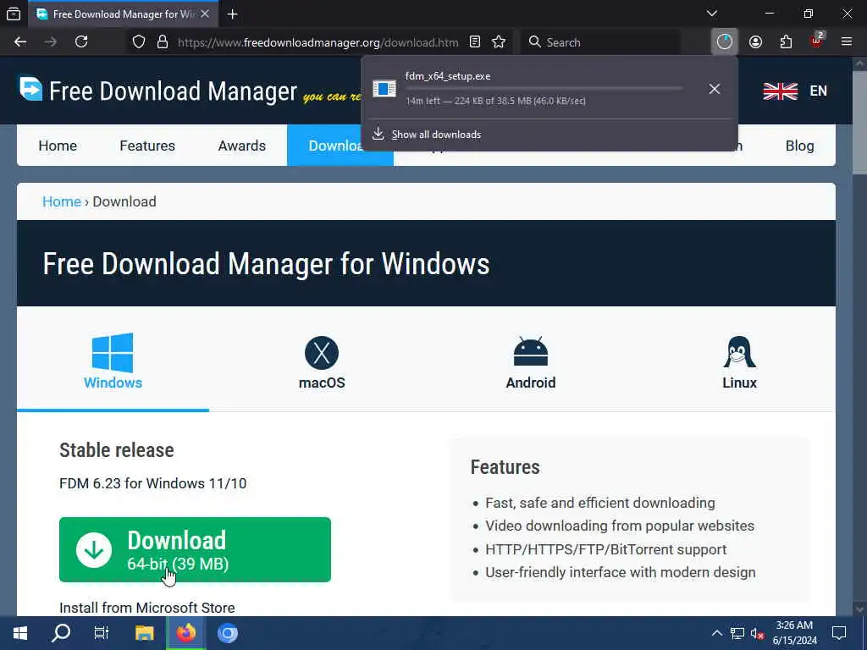
Task: Click the Free Download Manager logo
Action: (158, 90)
